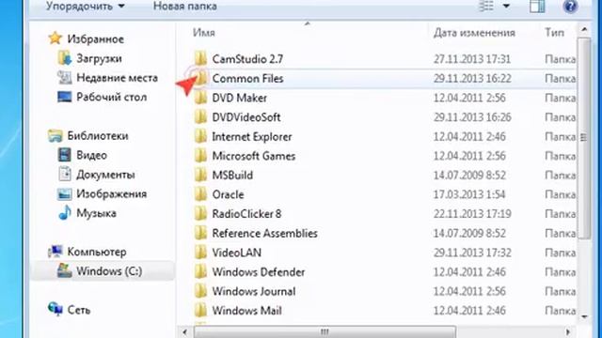Sort by the Дата изменения column header
The image size is (602, 338).
click(474, 33)
